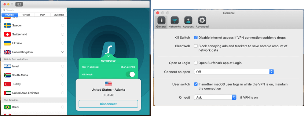Click the Switzerland flag icon

(7, 34)
